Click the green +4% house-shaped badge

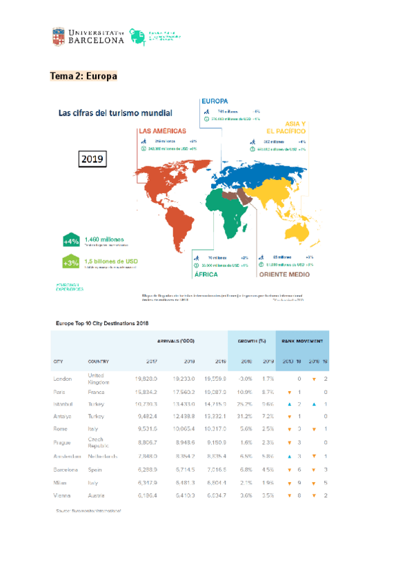point(71,240)
